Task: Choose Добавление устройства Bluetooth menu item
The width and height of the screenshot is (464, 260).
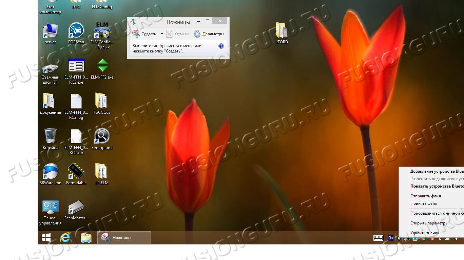Action: point(437,171)
